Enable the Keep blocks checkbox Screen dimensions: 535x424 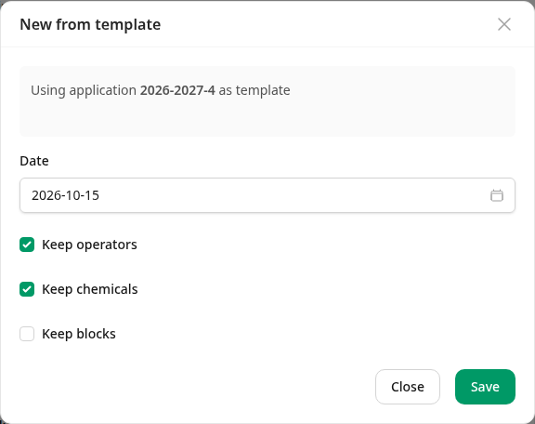click(27, 334)
